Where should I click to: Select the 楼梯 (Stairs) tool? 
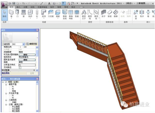[116, 14]
